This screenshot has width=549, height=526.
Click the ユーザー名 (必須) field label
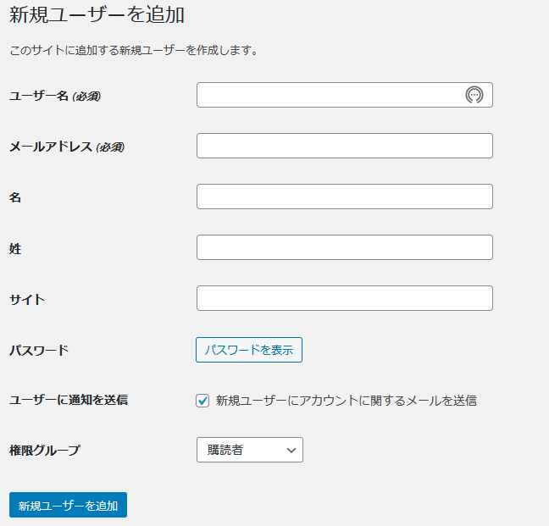click(55, 96)
